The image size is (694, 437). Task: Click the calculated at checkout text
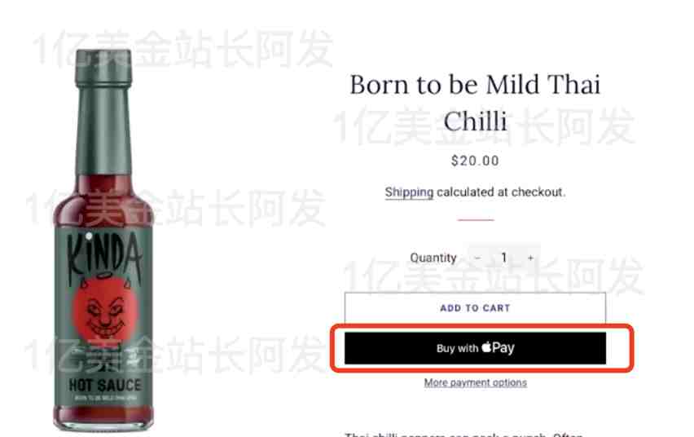[501, 192]
